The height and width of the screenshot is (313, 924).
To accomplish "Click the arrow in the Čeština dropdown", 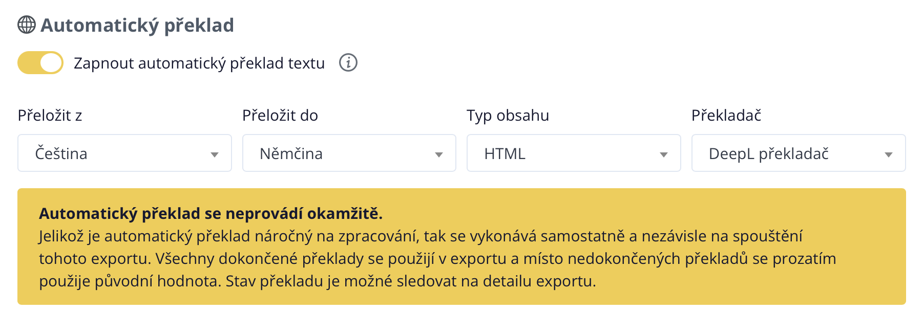I will 215,154.
